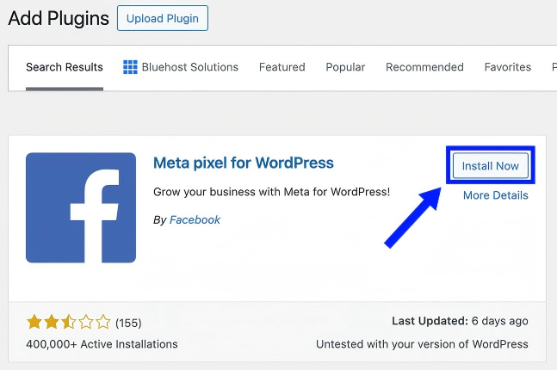The height and width of the screenshot is (370, 557).
Task: Install the Meta pixel plugin now
Action: [490, 165]
